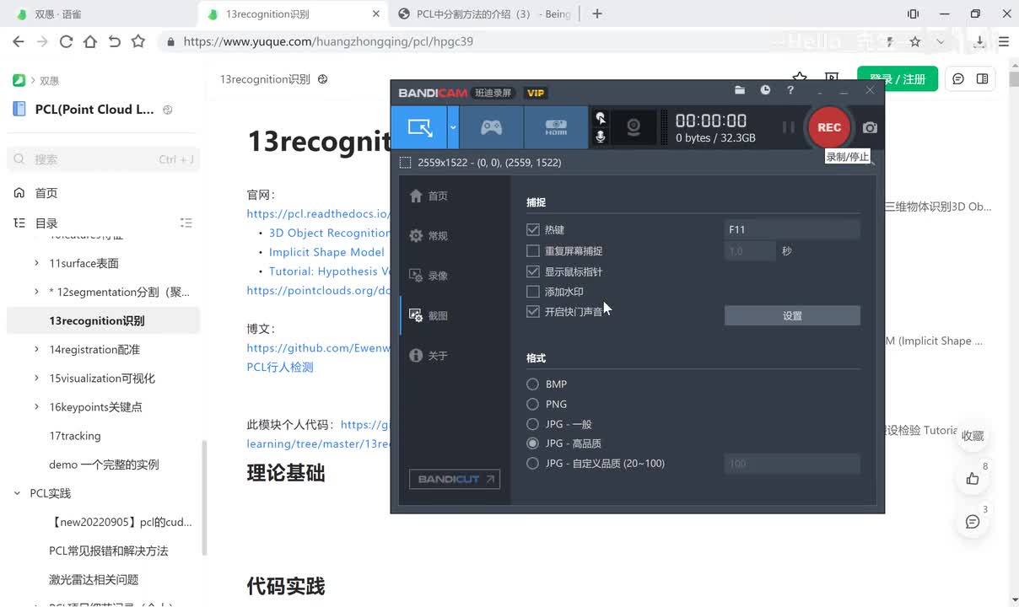
Task: Toggle the sidebar layout icon in header
Action: (x=982, y=78)
